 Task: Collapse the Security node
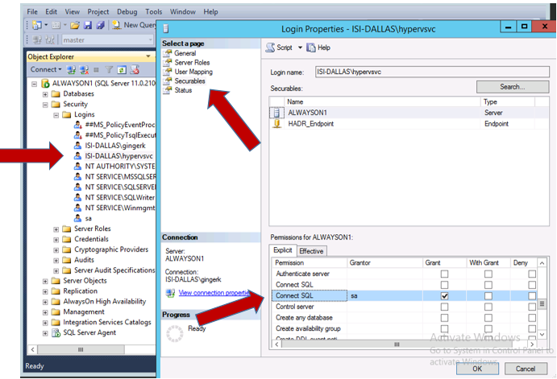point(45,105)
